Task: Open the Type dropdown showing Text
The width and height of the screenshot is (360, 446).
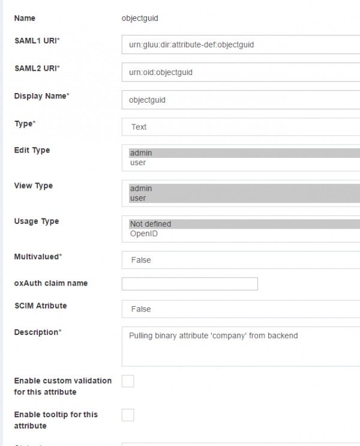Action: coord(240,127)
